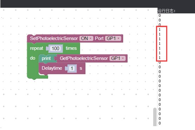
Task: Click the 'do' label of the repeat block
Action: pos(33,58)
